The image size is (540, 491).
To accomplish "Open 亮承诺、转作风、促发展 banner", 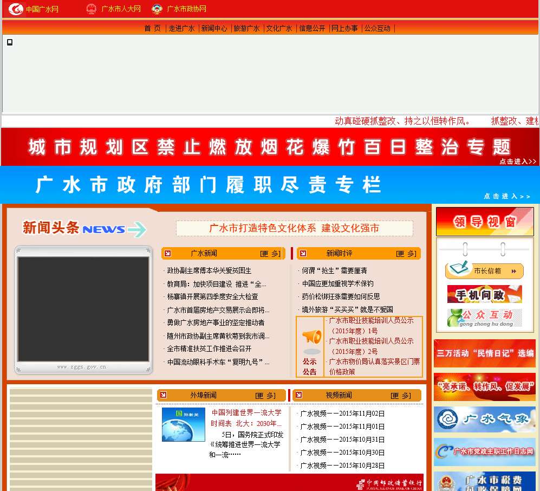I will (x=485, y=386).
